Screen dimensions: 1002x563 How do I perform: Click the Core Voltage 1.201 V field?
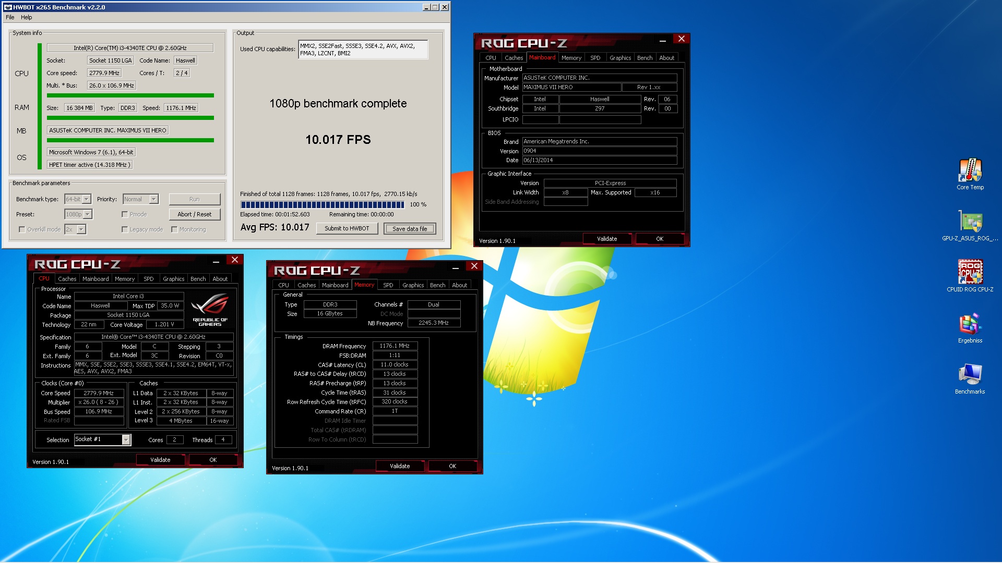(164, 324)
